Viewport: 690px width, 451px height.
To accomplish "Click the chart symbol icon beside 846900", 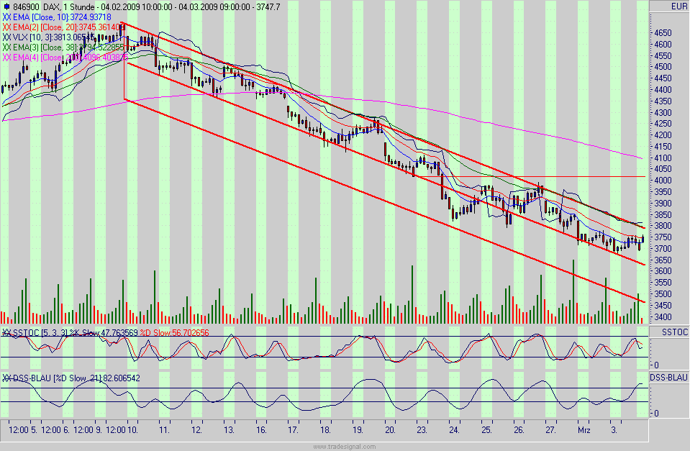I will (x=6, y=5).
